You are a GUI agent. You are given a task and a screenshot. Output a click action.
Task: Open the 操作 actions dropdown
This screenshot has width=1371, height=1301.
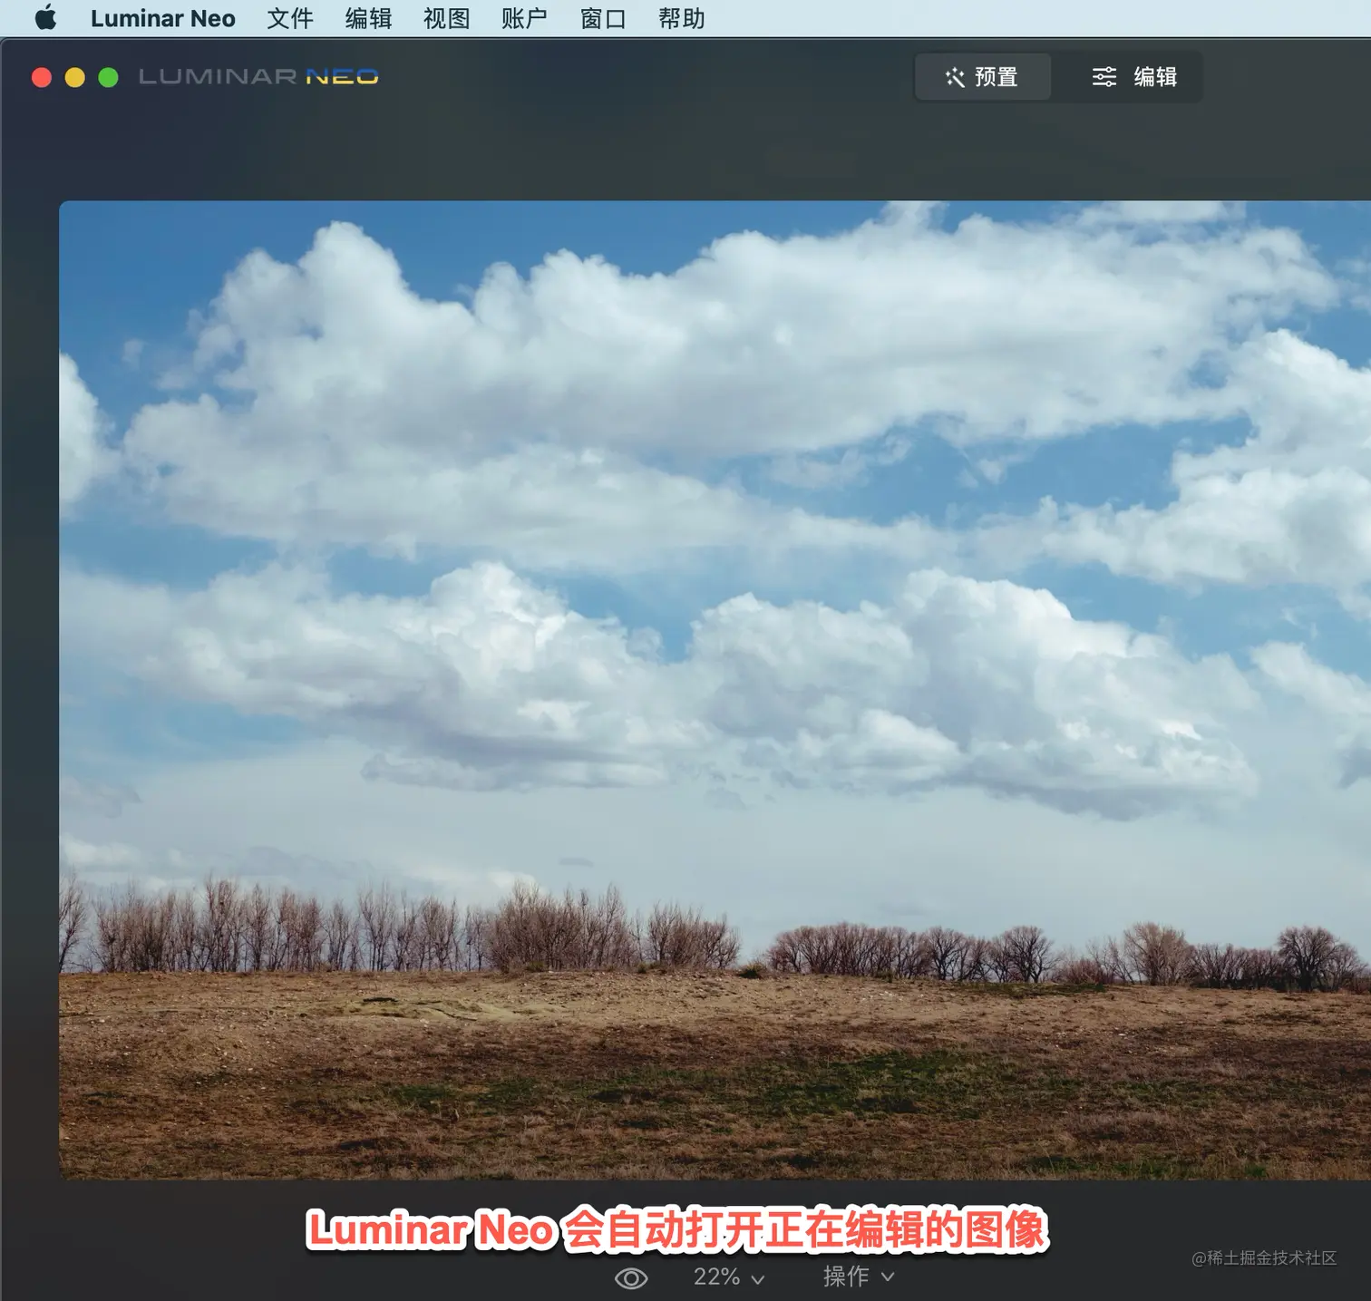tap(859, 1277)
